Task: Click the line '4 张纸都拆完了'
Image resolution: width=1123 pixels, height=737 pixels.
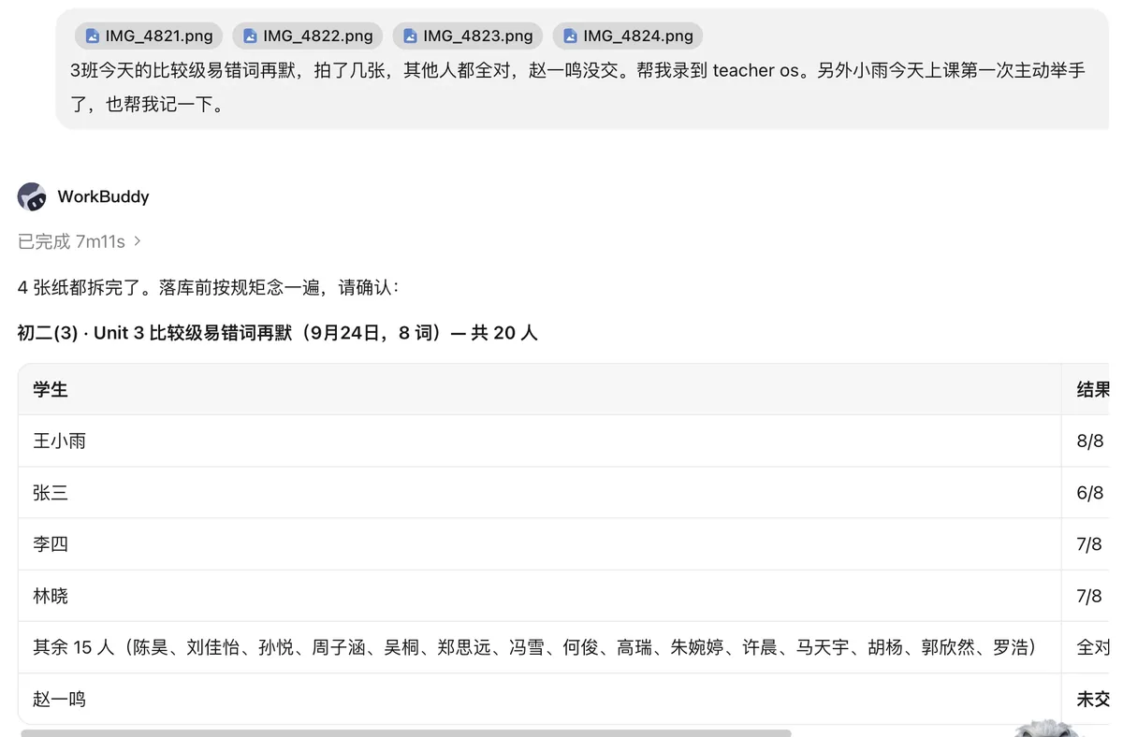Action: [x=209, y=287]
